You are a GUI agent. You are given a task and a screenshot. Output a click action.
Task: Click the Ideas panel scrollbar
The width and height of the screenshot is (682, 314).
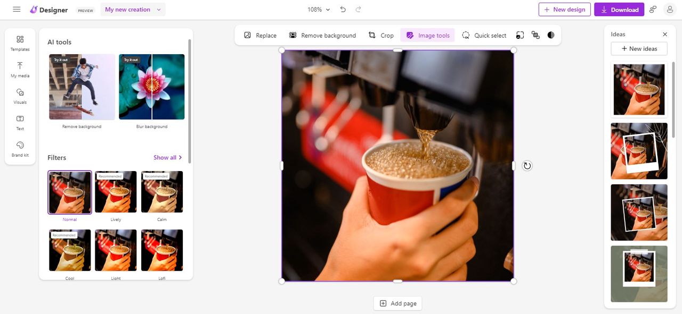[673, 99]
